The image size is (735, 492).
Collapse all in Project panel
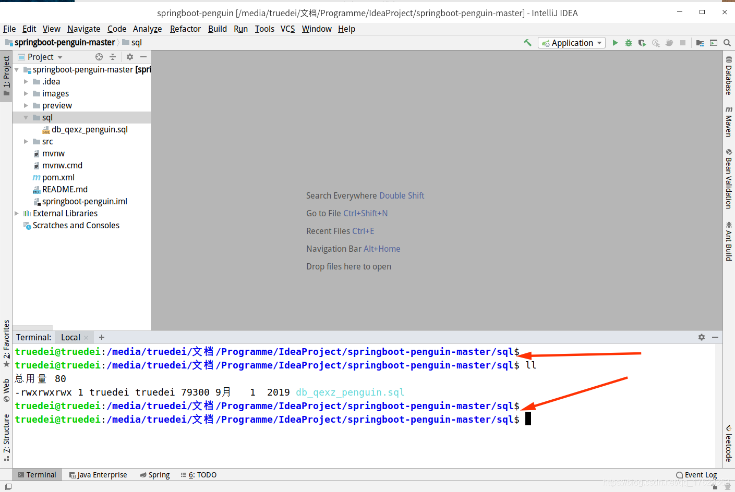tap(113, 57)
